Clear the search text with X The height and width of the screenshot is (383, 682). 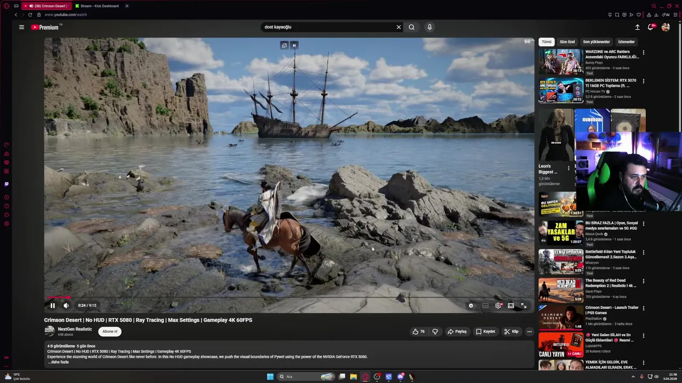point(399,27)
